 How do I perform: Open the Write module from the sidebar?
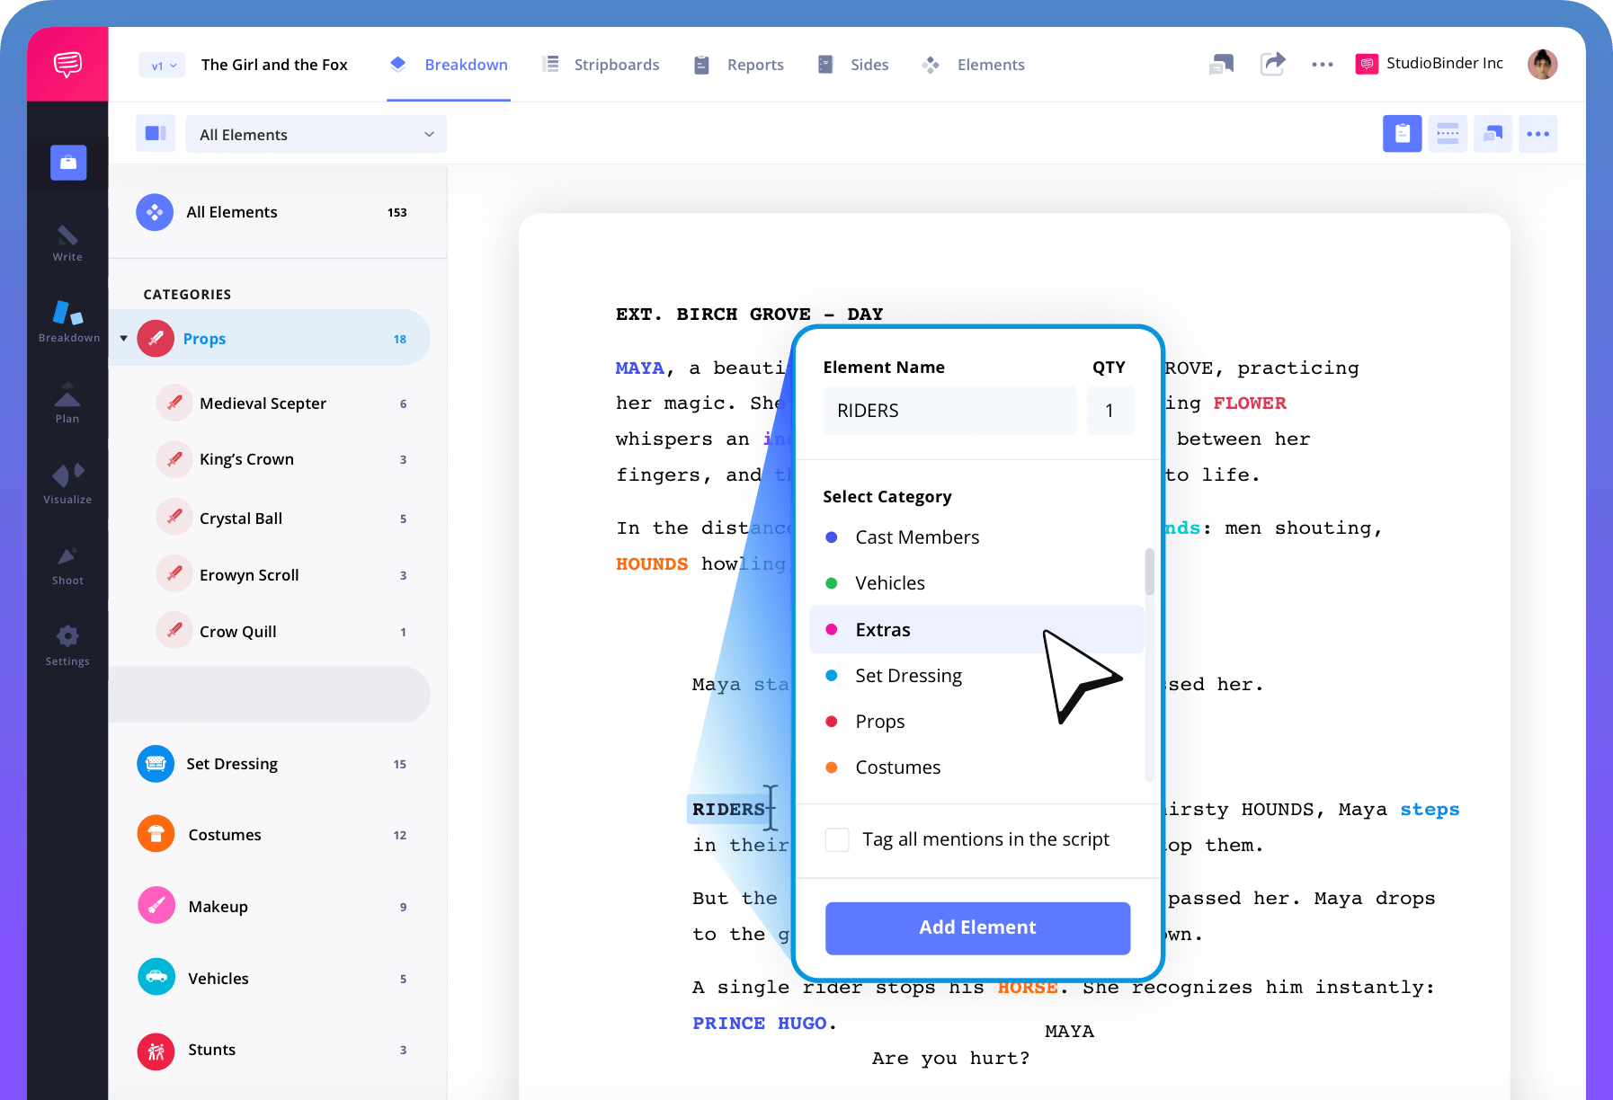pos(67,241)
